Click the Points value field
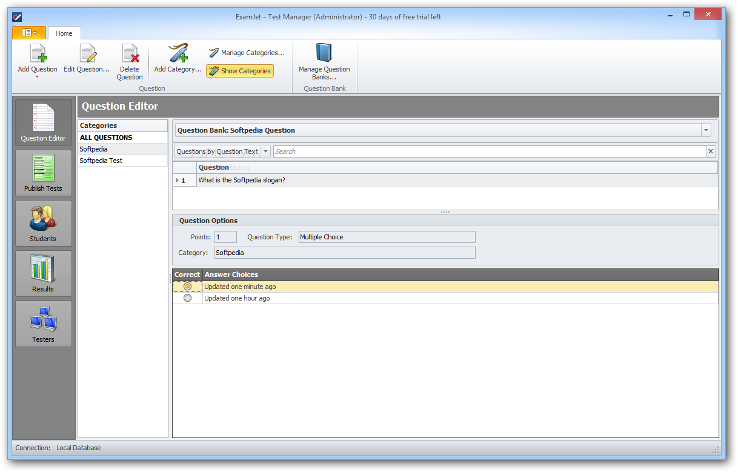 point(225,237)
